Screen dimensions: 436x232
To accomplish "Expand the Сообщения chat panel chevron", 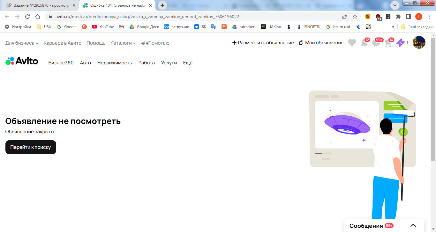I will (413, 226).
